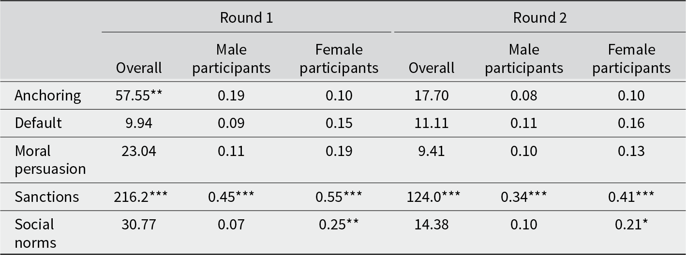Select the Sanctions row label
This screenshot has height=255, width=686.
click(x=46, y=197)
